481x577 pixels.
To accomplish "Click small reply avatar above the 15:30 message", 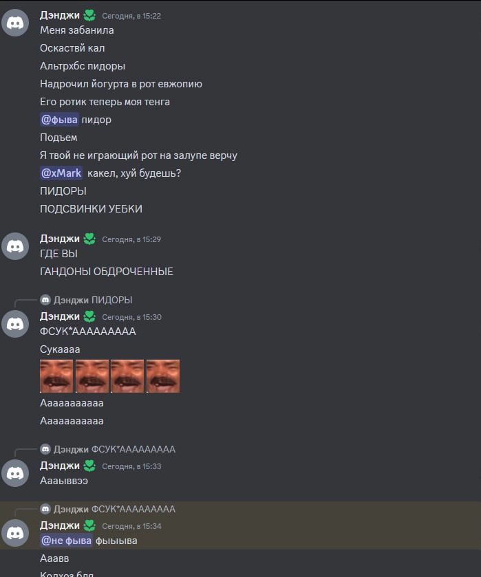I will point(45,300).
